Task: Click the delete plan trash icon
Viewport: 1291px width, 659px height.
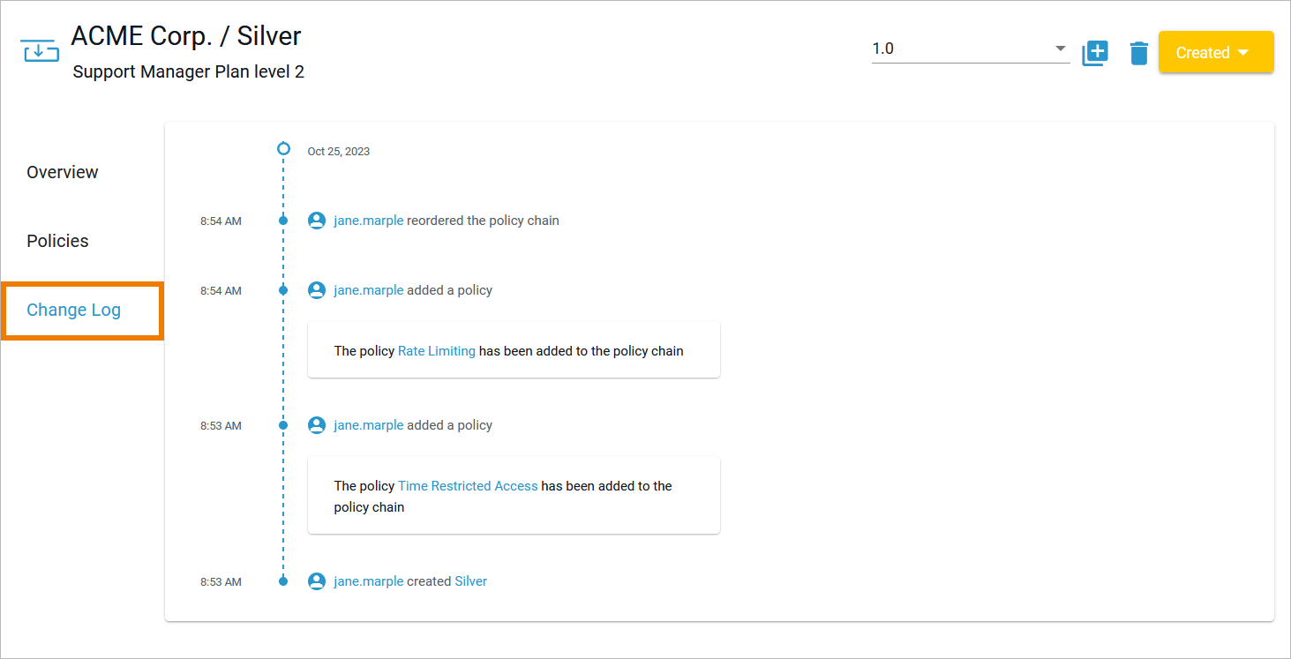Action: (1138, 52)
